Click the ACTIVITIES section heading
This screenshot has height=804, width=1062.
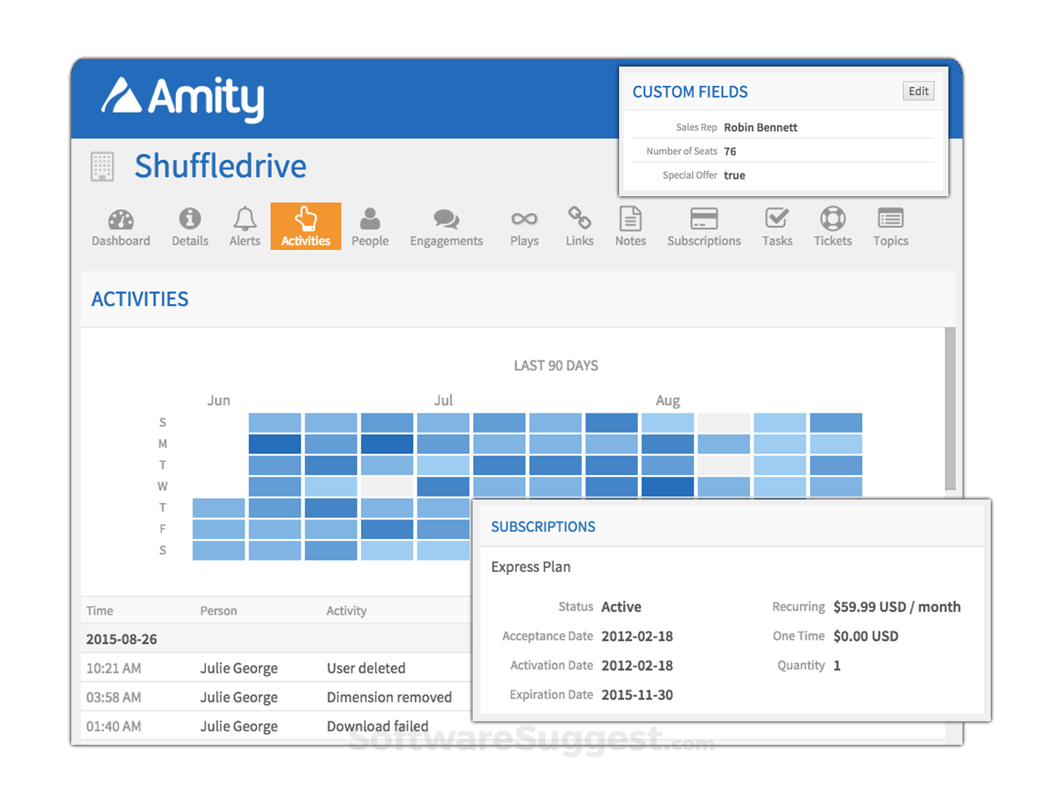pyautogui.click(x=140, y=299)
